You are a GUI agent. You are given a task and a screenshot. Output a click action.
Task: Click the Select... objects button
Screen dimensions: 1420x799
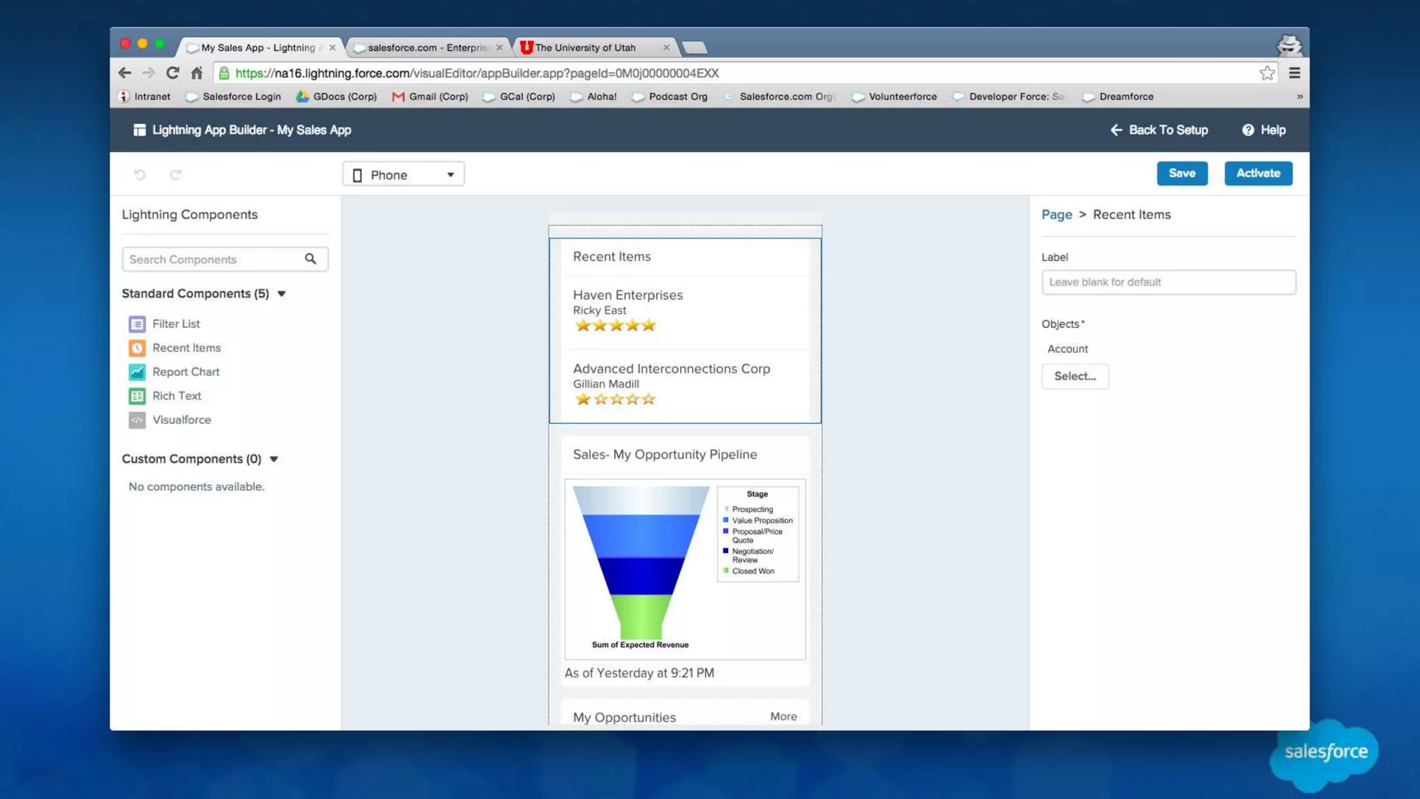(x=1075, y=377)
